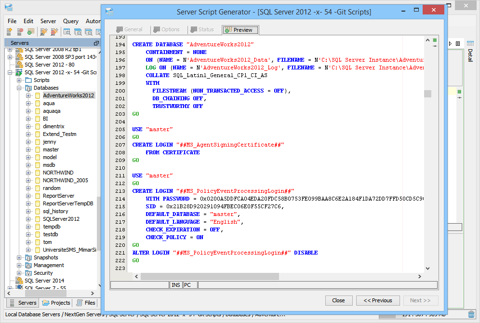480x323 pixels.
Task: Select the SQLServer2012 database in the tree
Action: (x=61, y=219)
